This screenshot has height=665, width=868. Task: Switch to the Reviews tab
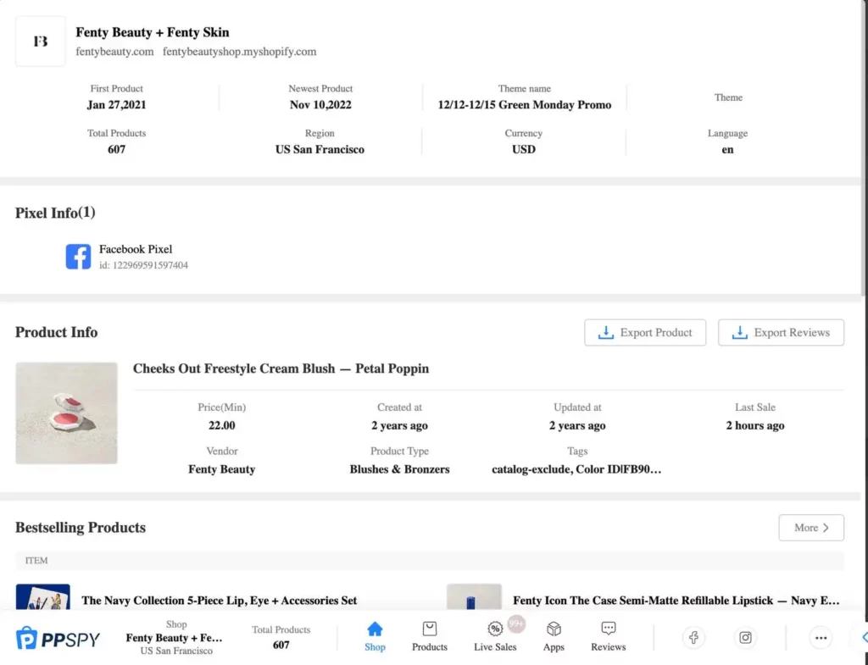point(609,637)
